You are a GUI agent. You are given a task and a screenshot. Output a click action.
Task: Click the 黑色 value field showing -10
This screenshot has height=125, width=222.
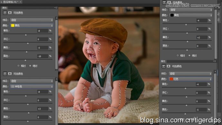point(42,56)
